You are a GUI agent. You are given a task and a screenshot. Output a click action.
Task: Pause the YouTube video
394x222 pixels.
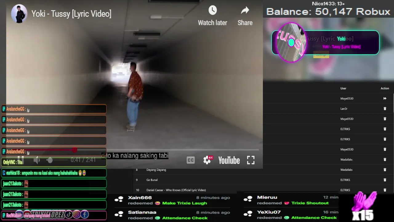coord(21,160)
